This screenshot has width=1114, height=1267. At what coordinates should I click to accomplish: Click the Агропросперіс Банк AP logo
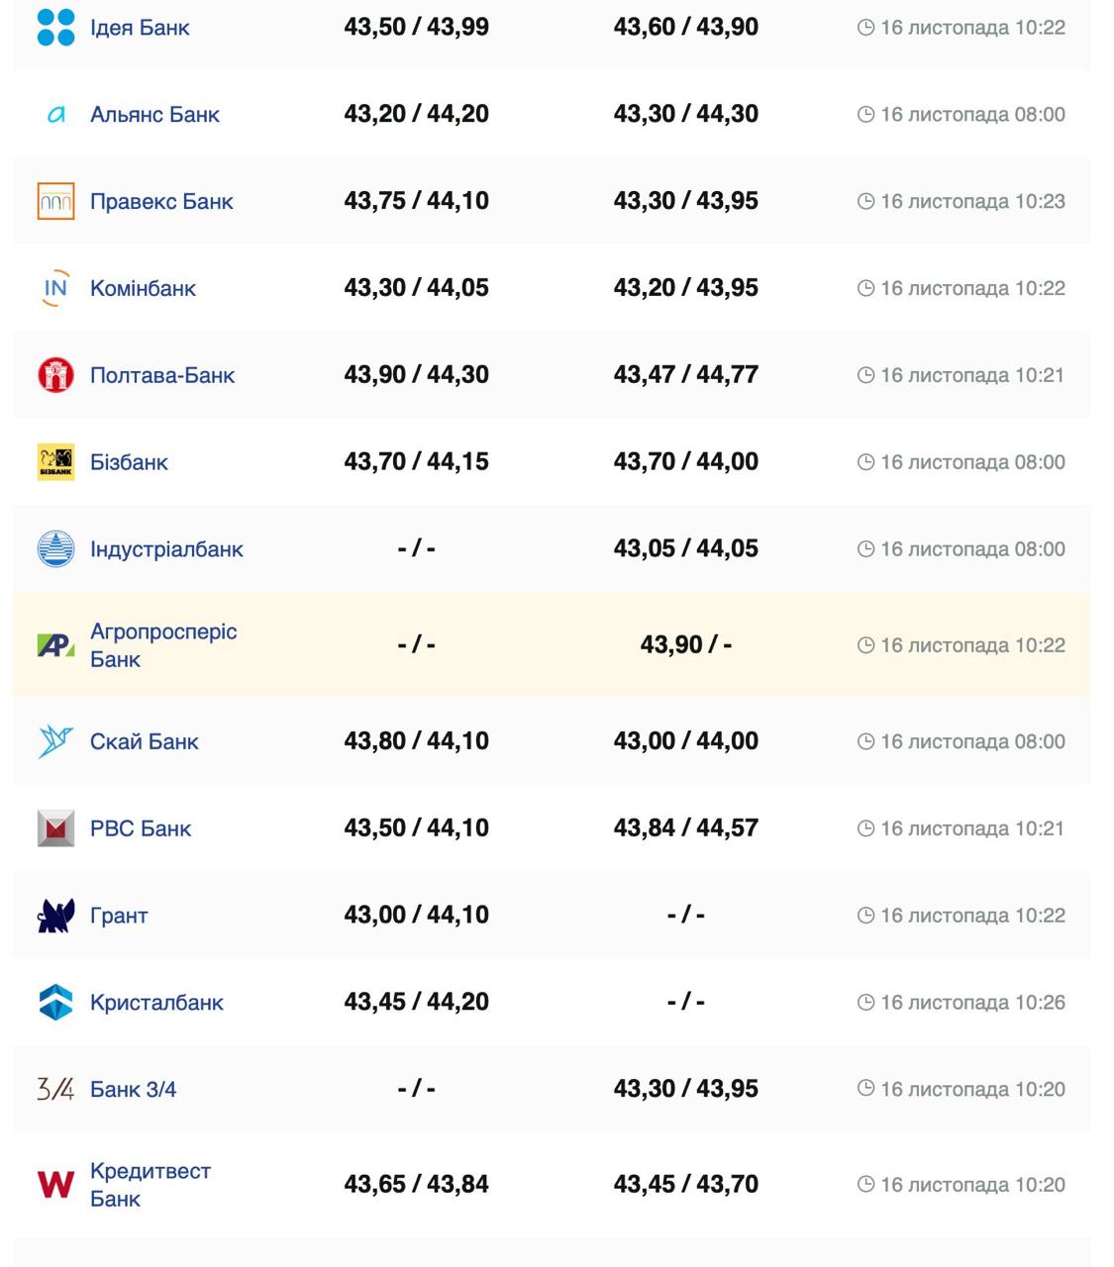(55, 645)
